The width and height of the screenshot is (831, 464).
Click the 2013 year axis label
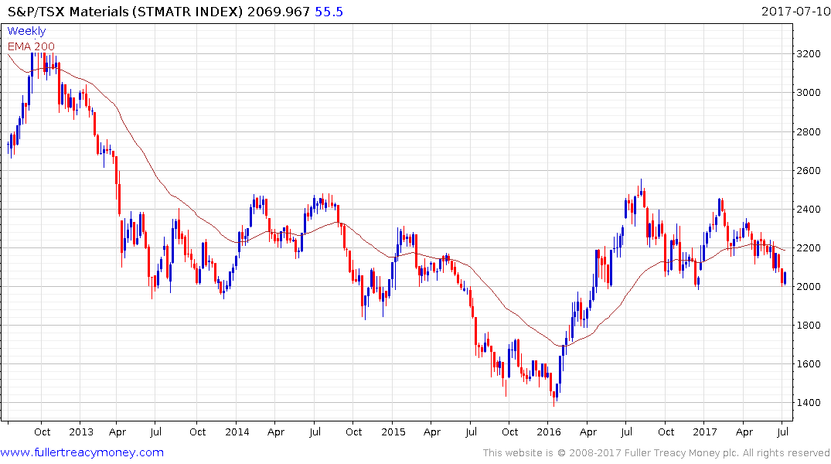(x=81, y=432)
